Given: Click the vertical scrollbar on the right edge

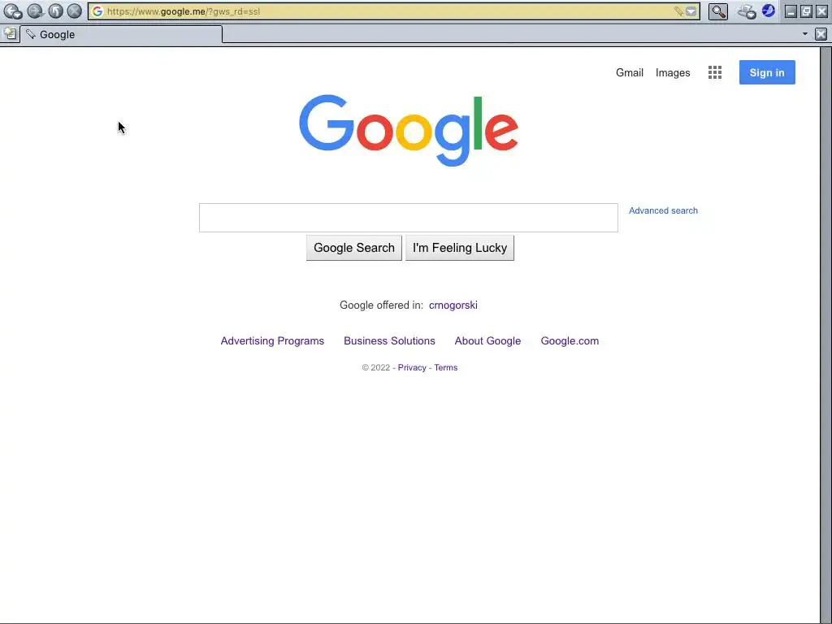Looking at the screenshot, I should tap(825, 334).
